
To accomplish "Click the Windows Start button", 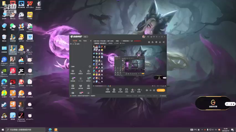I will coord(3,130).
